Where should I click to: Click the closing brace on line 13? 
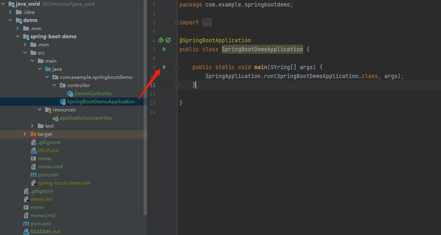pos(181,103)
